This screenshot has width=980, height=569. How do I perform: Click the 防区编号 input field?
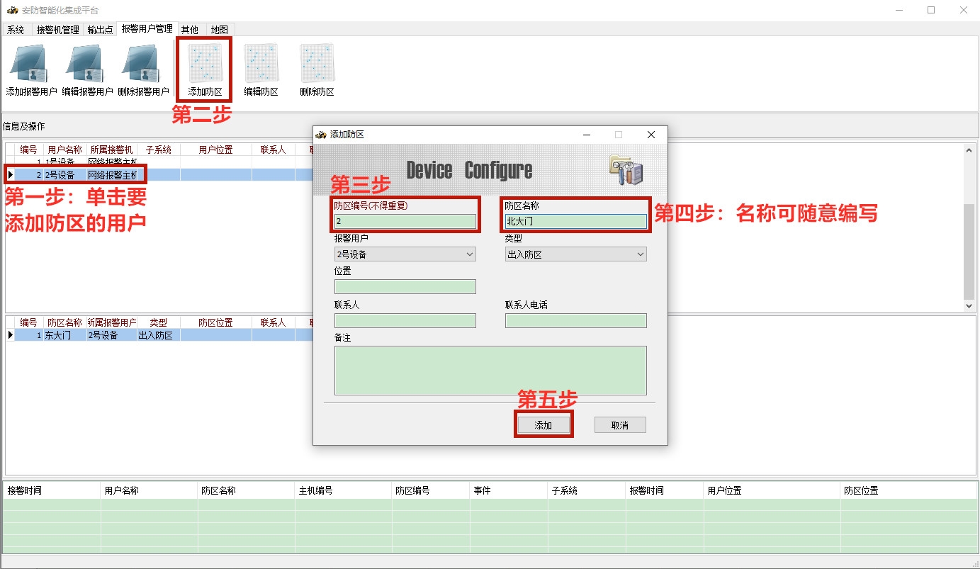coord(405,222)
